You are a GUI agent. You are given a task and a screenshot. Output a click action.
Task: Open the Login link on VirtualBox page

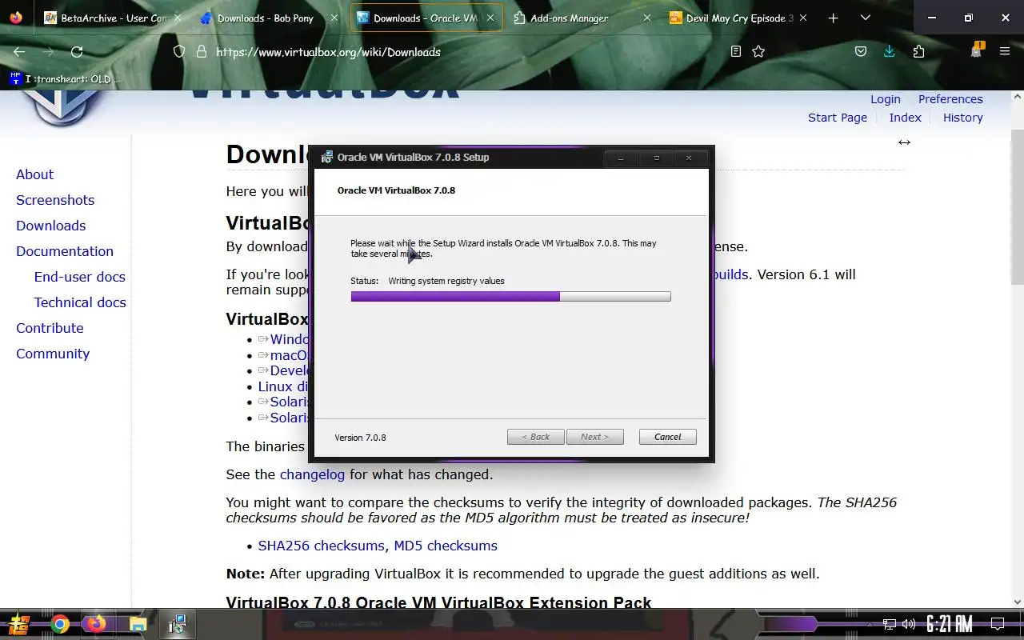coord(885,99)
